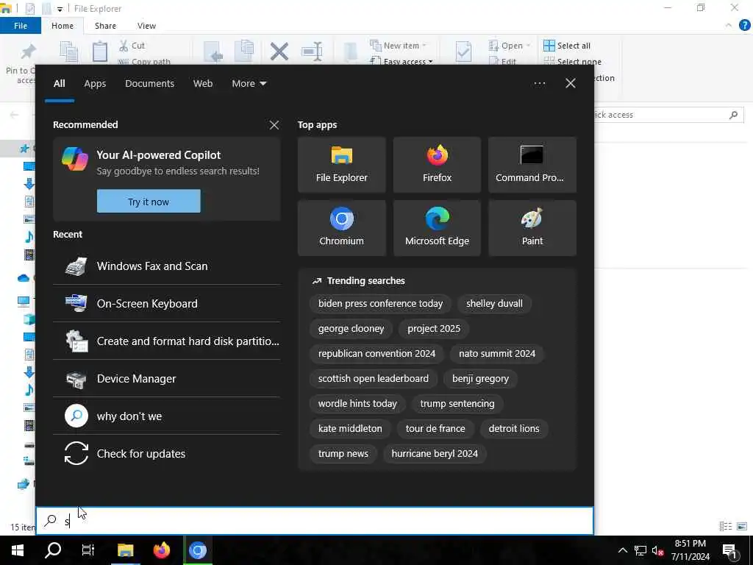Click the Delete icon in File Explorer ribbon
Screen dimensions: 753x565
279,51
